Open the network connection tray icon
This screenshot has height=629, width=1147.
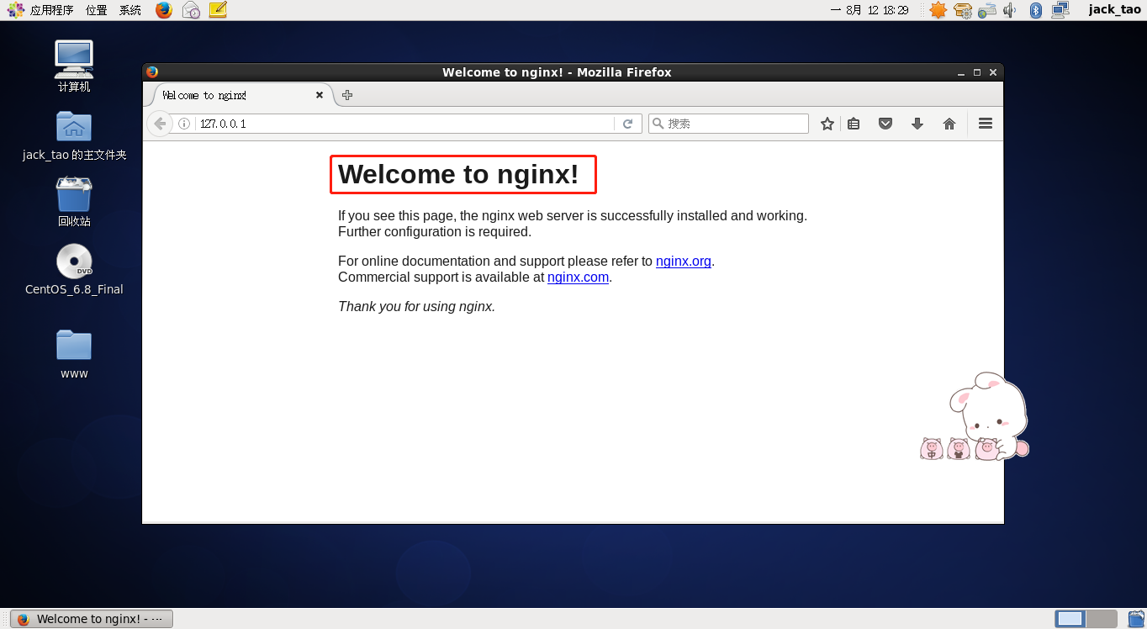click(x=1060, y=10)
